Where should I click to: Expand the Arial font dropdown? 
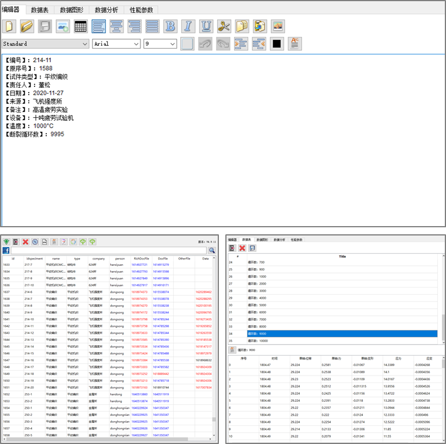(x=137, y=44)
